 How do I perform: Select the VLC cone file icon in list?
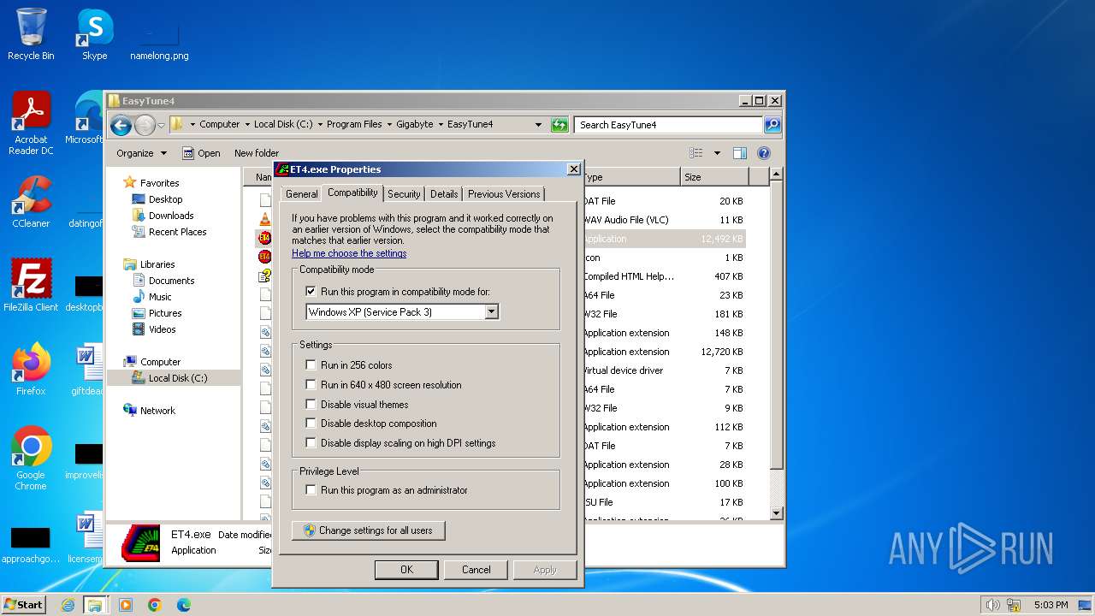click(x=265, y=219)
